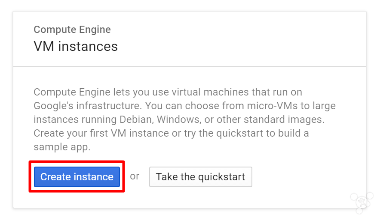Click 'Create your first VM instance' sentence text
The height and width of the screenshot is (218, 377).
click(101, 133)
